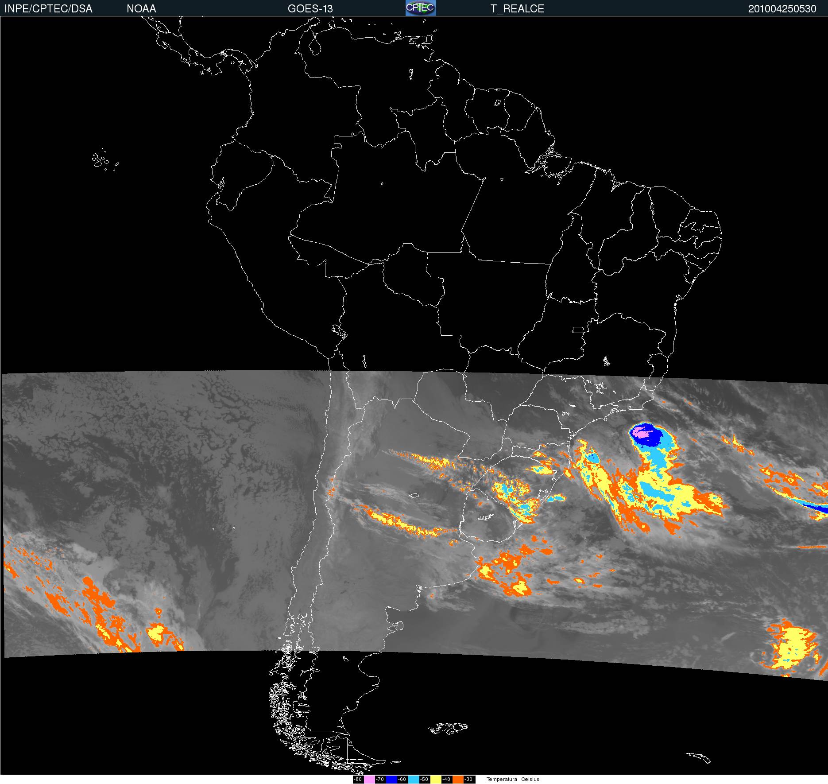Screen dimensions: 828x784
Task: Click the '-80' legend value
Action: tap(358, 779)
